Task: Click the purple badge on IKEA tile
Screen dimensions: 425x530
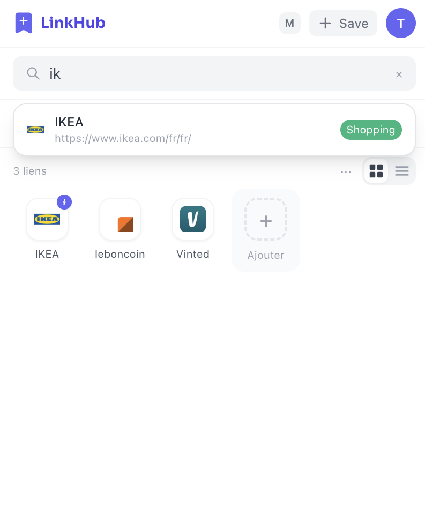Action: point(64,202)
